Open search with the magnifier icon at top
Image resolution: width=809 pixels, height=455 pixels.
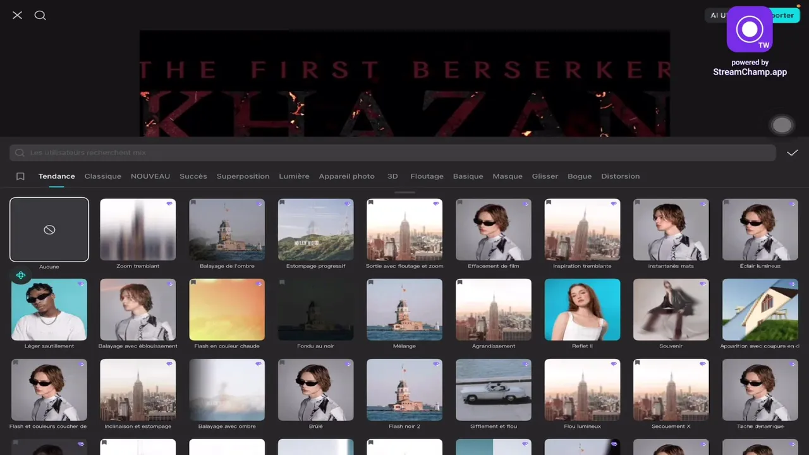click(x=40, y=15)
